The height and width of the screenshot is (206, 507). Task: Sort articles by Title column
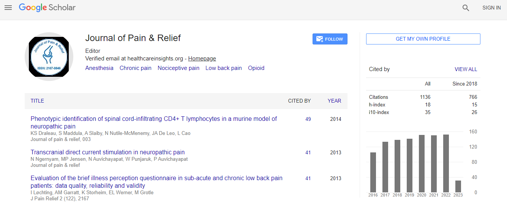pos(37,101)
